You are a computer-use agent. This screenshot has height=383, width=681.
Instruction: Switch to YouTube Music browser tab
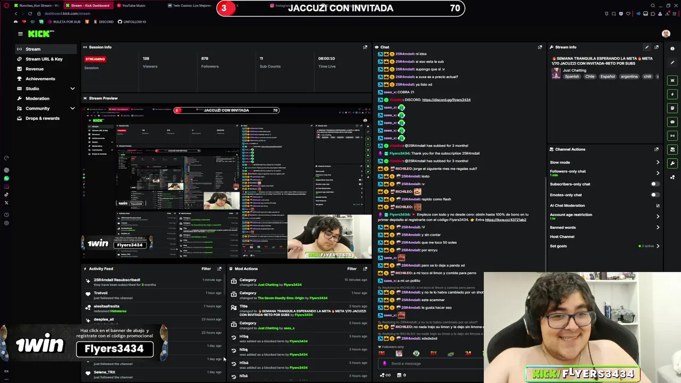133,5
